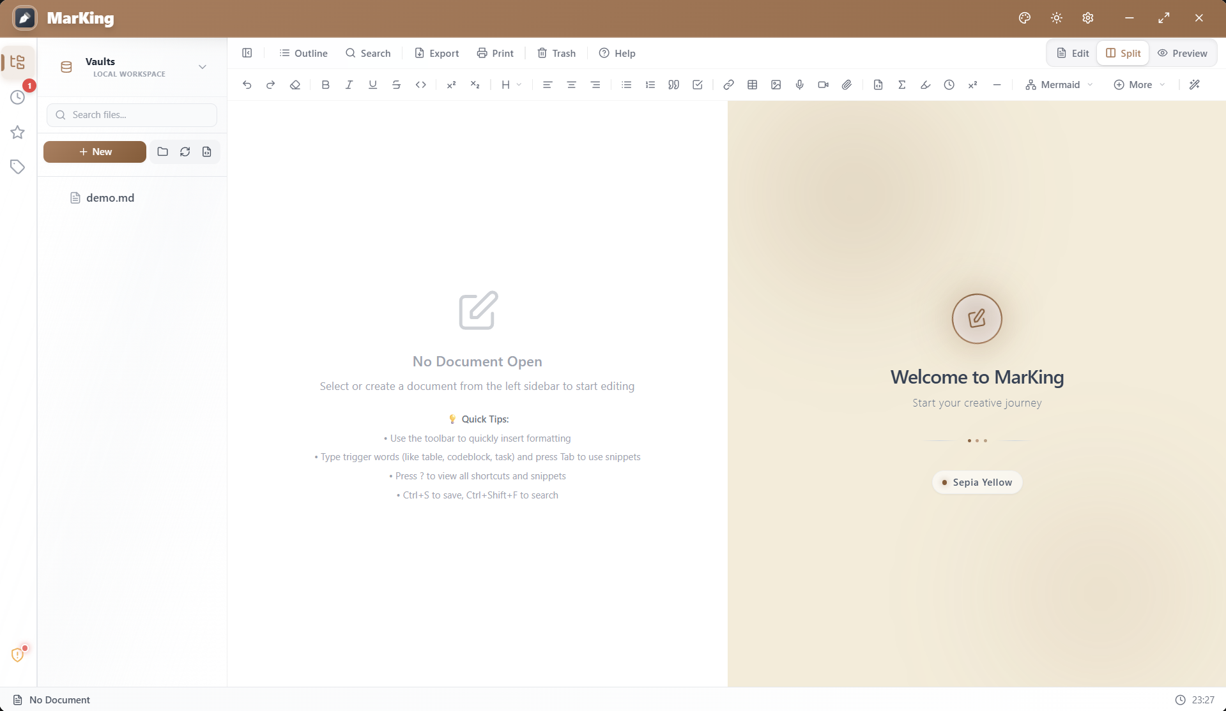Insert a timestamp with the clock icon
Screen dimensions: 1226x711
(949, 84)
